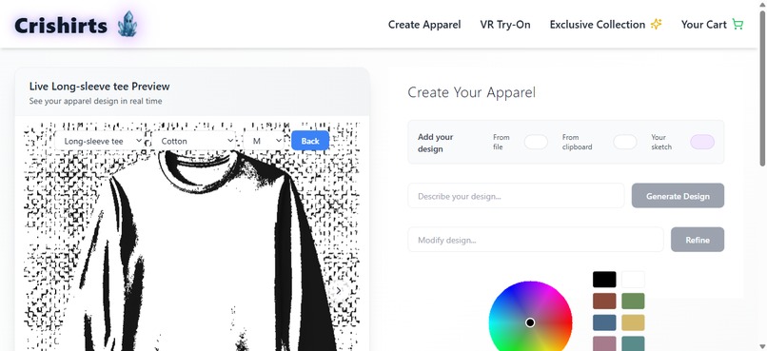
Task: Click the Create Your Apparel heading
Action: (472, 92)
